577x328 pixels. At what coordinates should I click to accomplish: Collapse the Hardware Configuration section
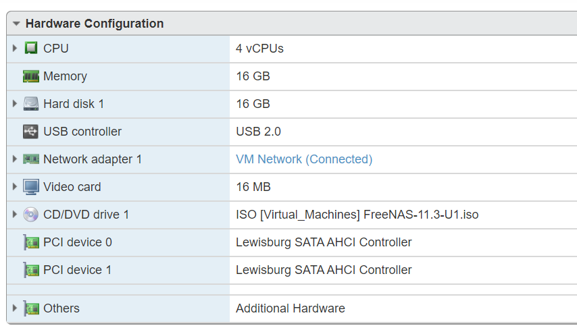click(16, 24)
